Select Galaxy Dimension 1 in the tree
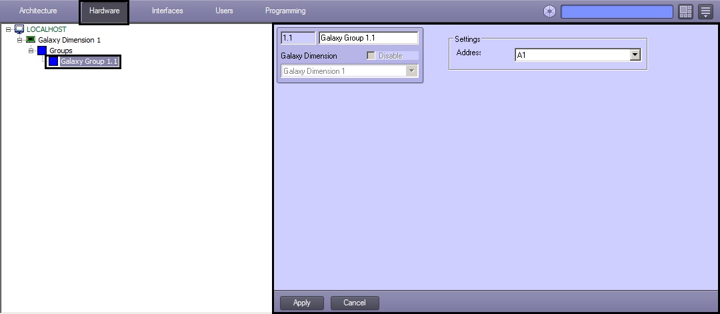This screenshot has height=314, width=720. (x=69, y=40)
